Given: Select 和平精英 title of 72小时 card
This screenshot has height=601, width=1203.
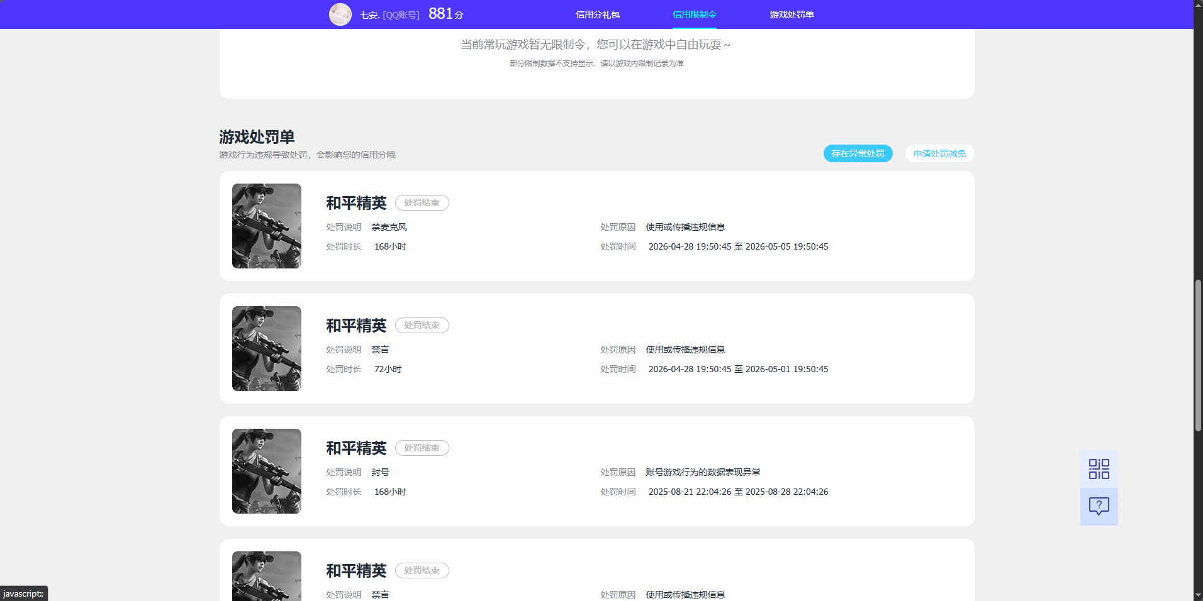Looking at the screenshot, I should pos(356,326).
